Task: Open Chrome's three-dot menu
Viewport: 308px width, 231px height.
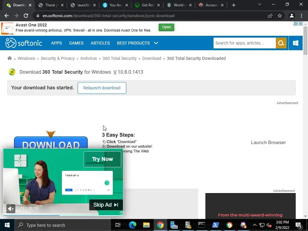Action: pyautogui.click(x=301, y=16)
